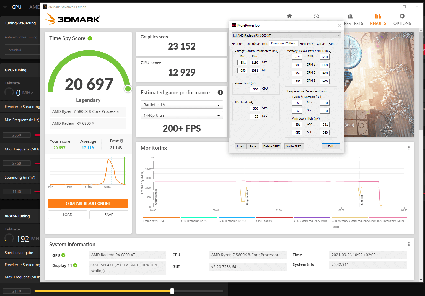Click the Soc TDC limit field 55
This screenshot has width=425, height=296.
255,116
